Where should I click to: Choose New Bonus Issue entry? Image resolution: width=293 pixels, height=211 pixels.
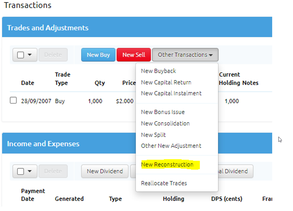(x=163, y=112)
